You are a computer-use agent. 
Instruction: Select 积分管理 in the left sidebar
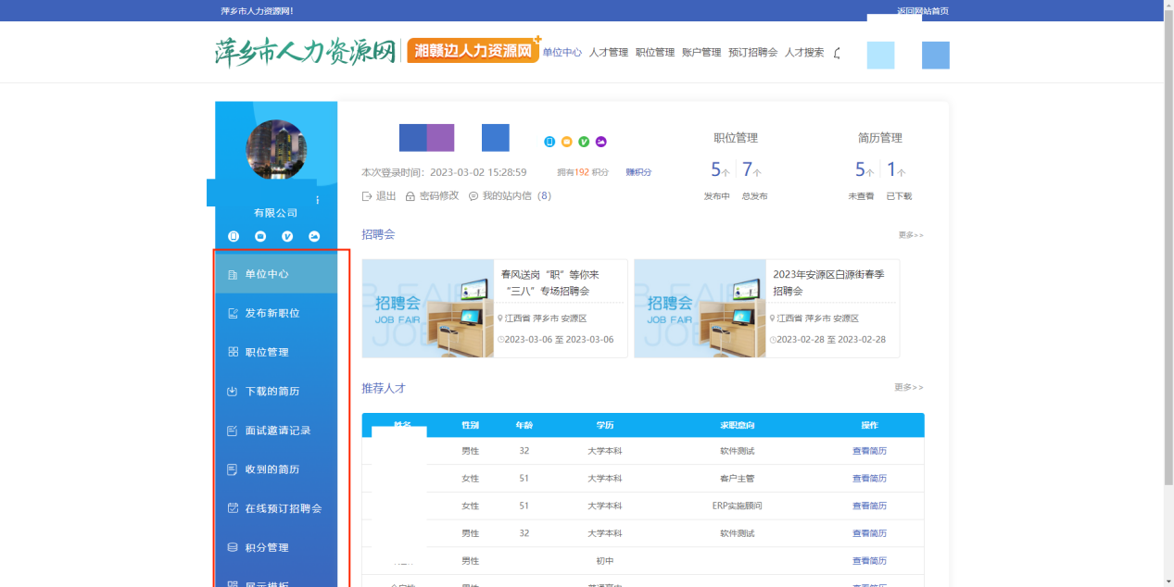[x=276, y=547]
